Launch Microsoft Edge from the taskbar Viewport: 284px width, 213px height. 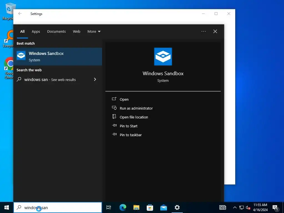123,207
